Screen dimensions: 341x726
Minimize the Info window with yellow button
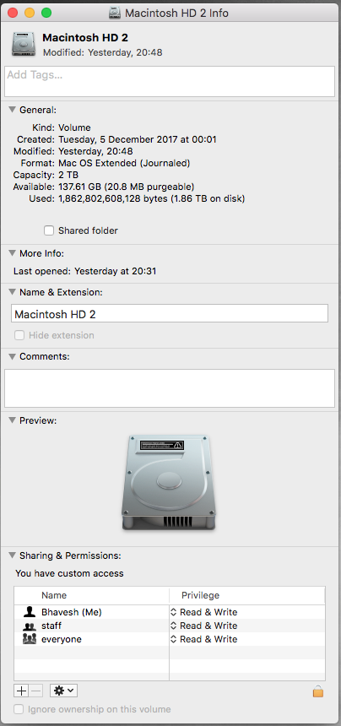pyautogui.click(x=30, y=13)
